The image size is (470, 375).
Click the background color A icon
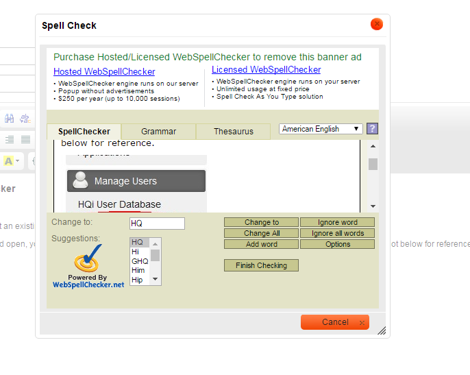click(x=8, y=161)
